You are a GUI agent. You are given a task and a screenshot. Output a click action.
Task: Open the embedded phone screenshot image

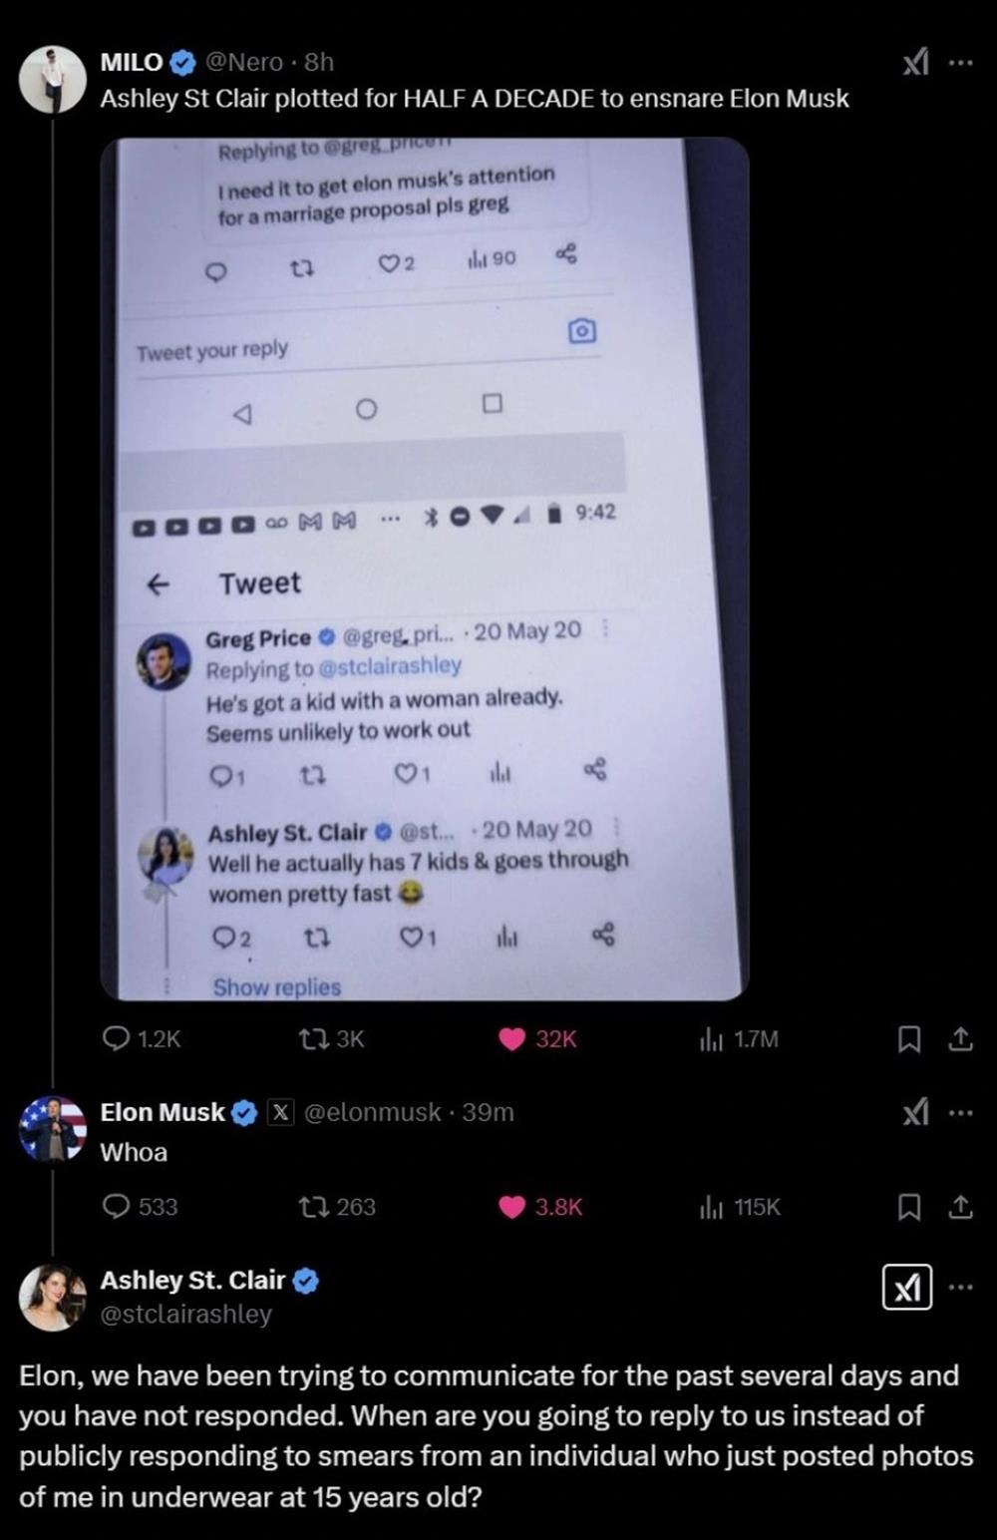pos(425,569)
